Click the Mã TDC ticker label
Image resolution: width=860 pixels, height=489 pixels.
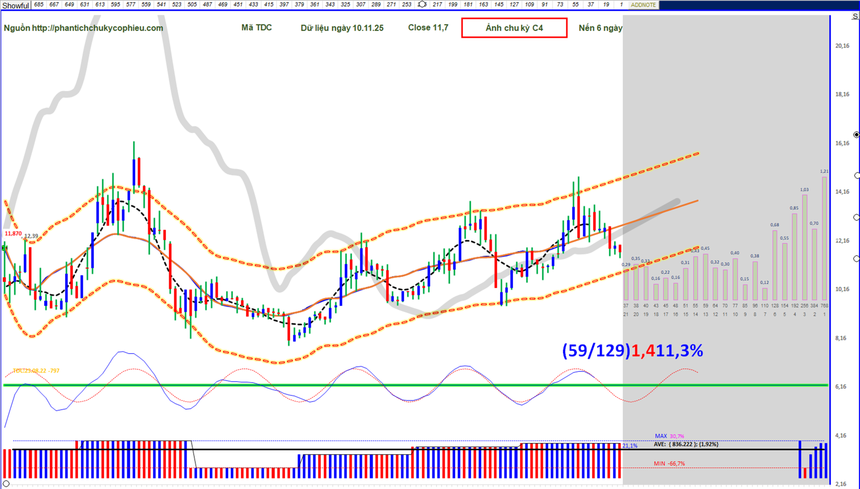(x=256, y=28)
